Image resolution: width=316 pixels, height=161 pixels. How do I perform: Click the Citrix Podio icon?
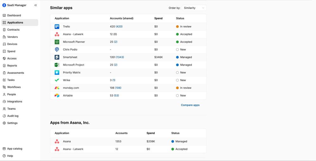pyautogui.click(x=57, y=50)
